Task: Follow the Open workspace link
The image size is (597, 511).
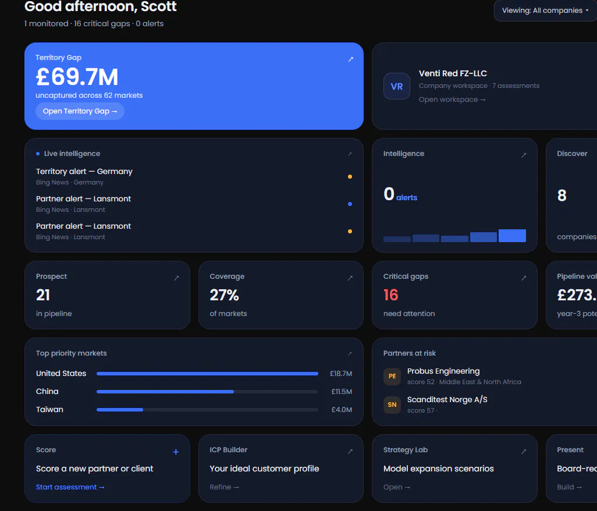Action: [452, 100]
